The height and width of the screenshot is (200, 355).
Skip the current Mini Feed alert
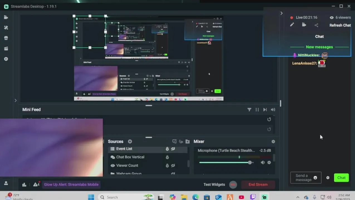pos(265,110)
